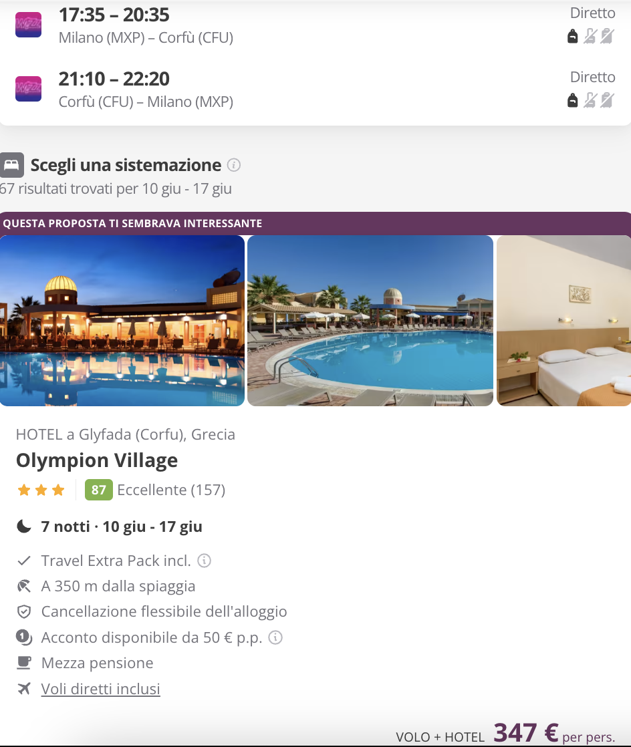This screenshot has height=747, width=631.
Task: Click the backpack baggage icon on outbound flight
Action: pyautogui.click(x=573, y=36)
